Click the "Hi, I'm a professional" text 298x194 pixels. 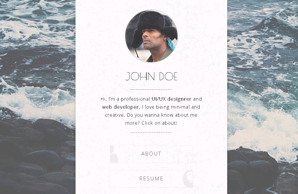(x=125, y=99)
